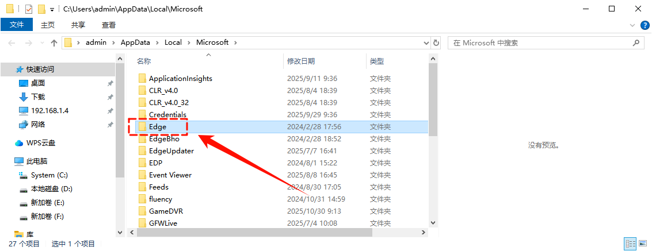Open WPS云盘 in navigation pane

[41, 143]
